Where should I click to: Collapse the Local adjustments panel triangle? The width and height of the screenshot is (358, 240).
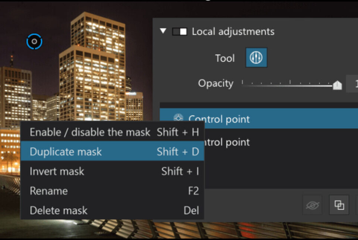click(163, 31)
